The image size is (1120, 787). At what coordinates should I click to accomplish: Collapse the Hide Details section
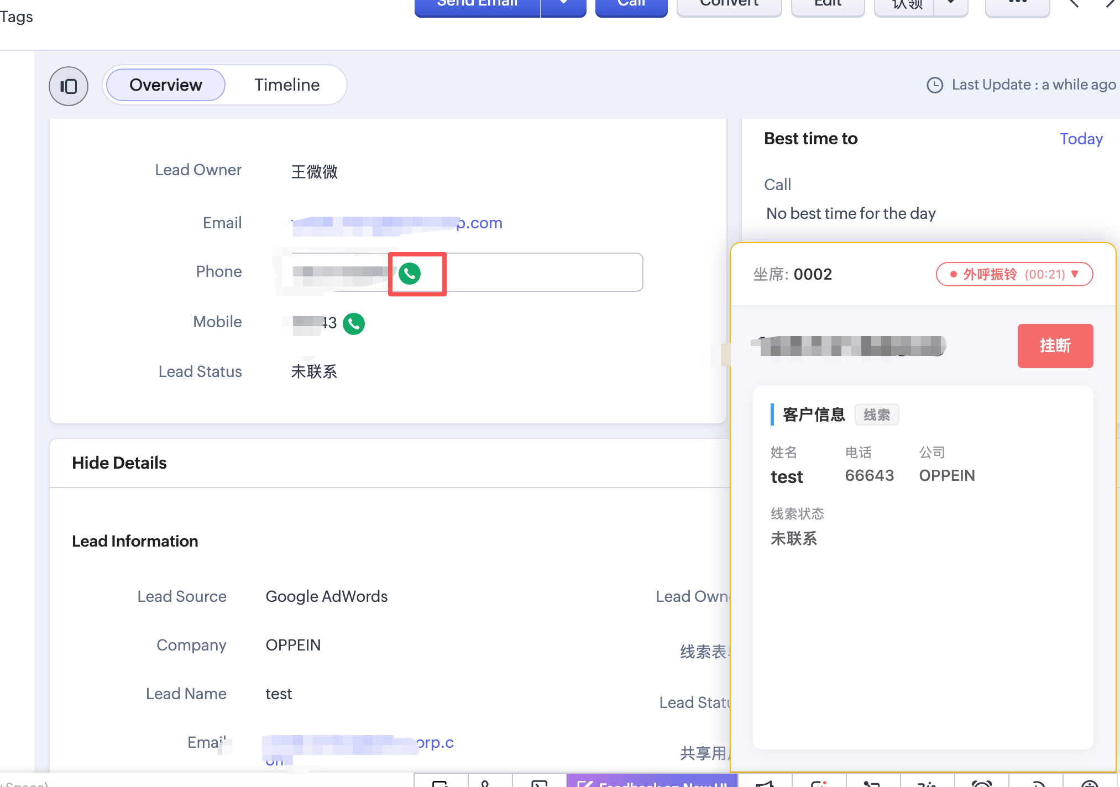coord(119,463)
